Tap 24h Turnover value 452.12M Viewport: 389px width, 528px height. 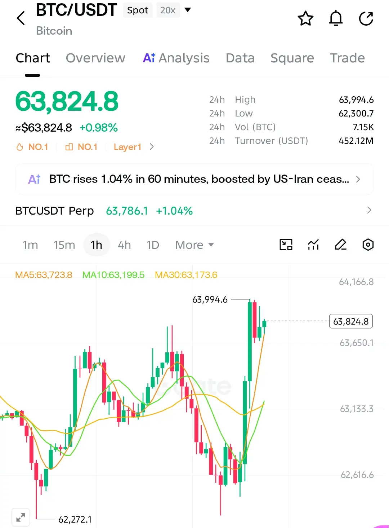tap(356, 141)
